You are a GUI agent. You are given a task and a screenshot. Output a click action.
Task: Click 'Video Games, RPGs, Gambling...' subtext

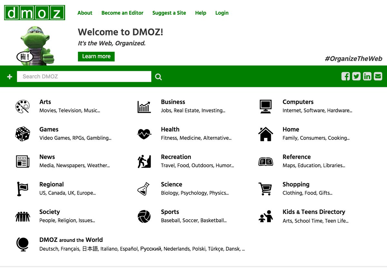click(75, 138)
